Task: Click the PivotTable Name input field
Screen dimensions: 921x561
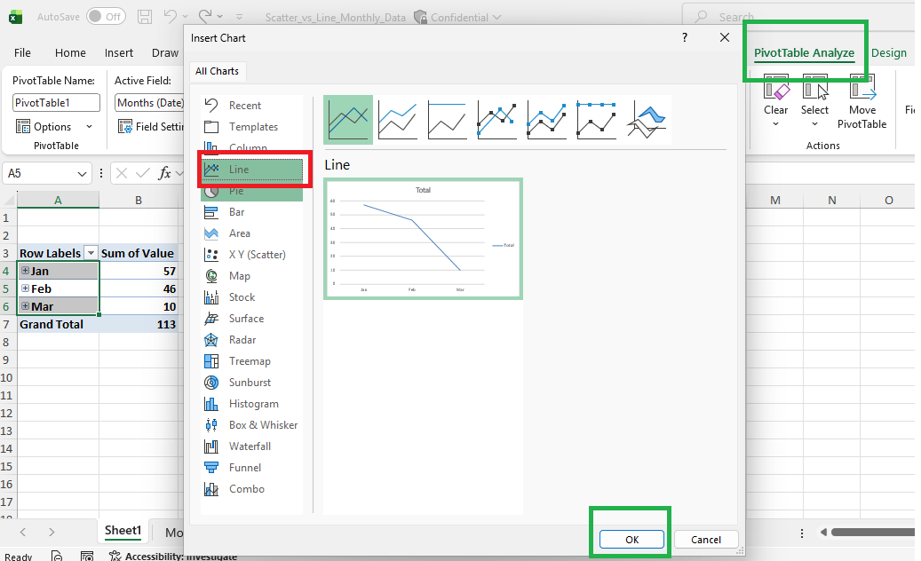Action: [56, 103]
